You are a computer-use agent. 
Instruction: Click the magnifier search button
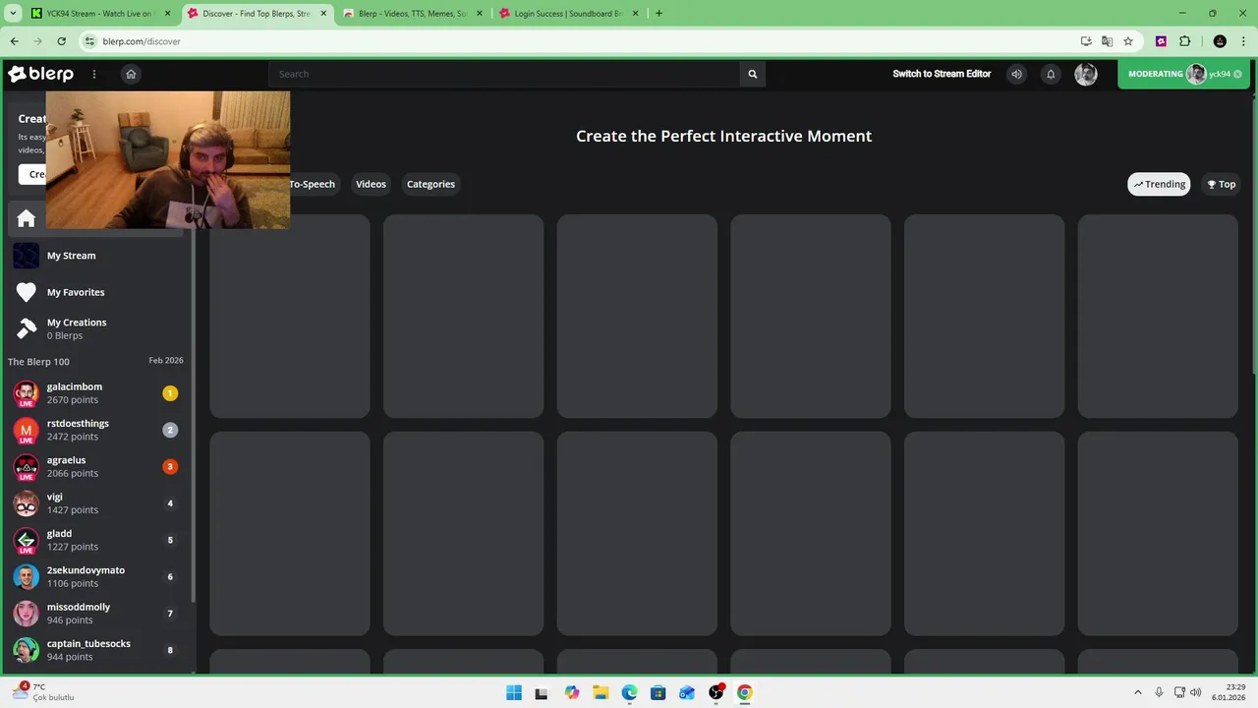pyautogui.click(x=753, y=74)
